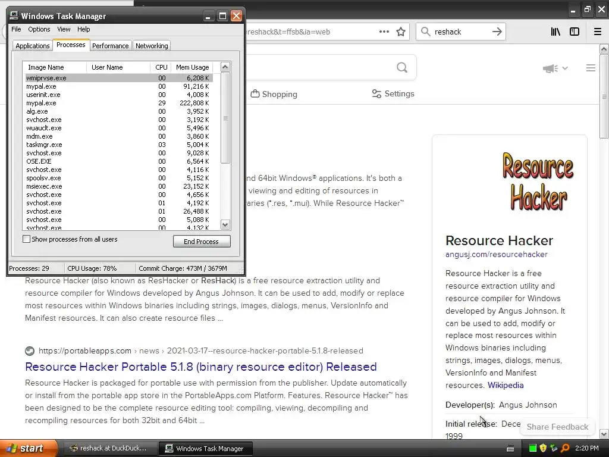Open angusj.com/resourcehacker link
This screenshot has height=457, width=609.
click(x=497, y=254)
